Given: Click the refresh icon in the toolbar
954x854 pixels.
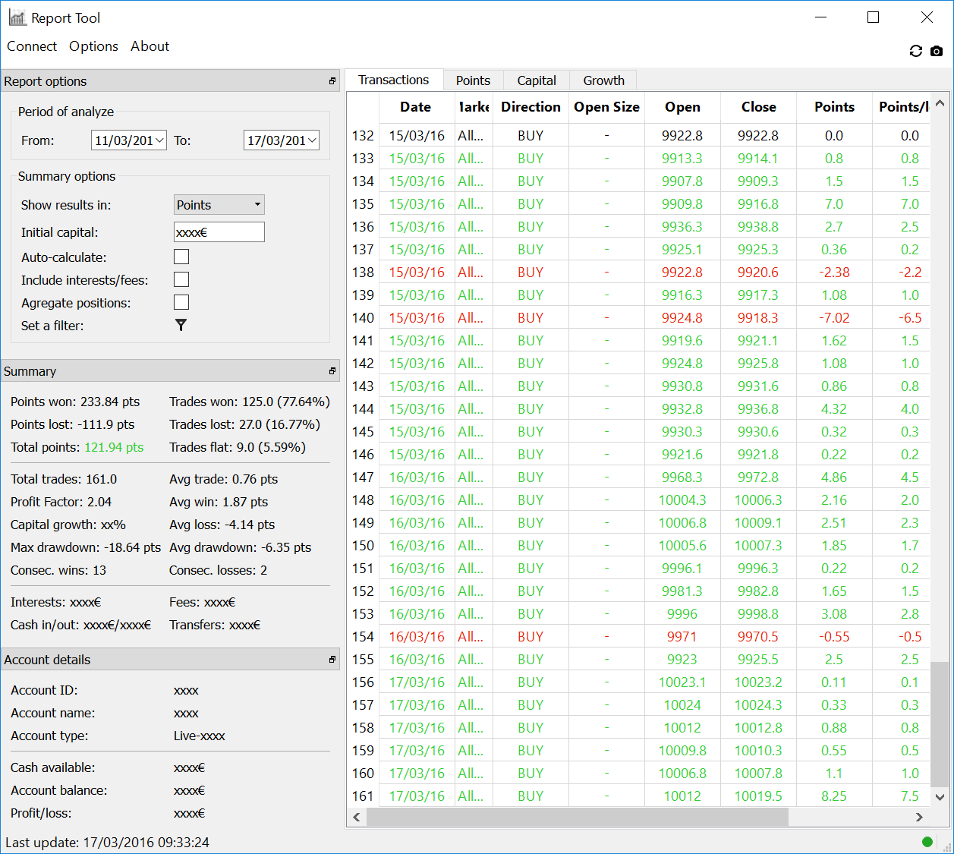Looking at the screenshot, I should click(915, 51).
